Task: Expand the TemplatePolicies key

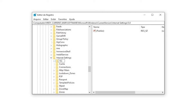Action: tap(54, 83)
